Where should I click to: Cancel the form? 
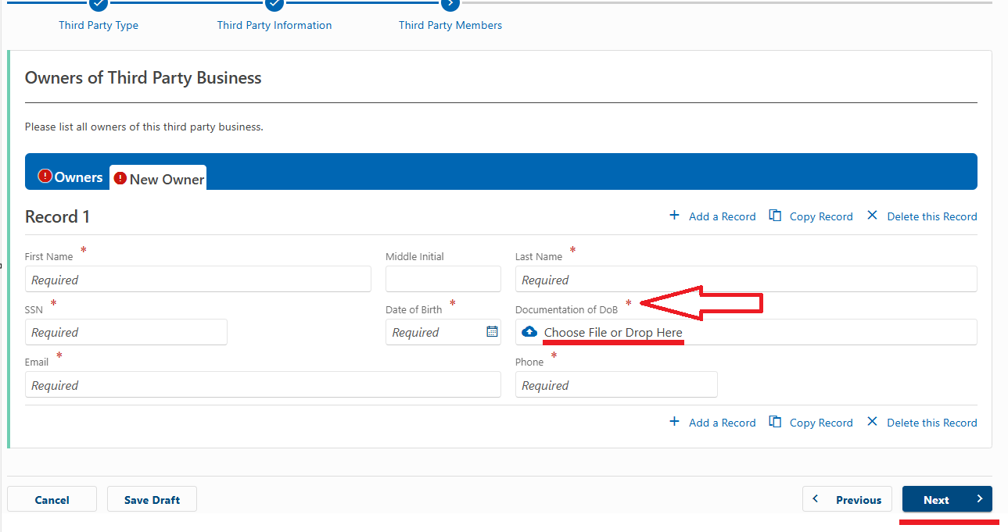click(52, 500)
